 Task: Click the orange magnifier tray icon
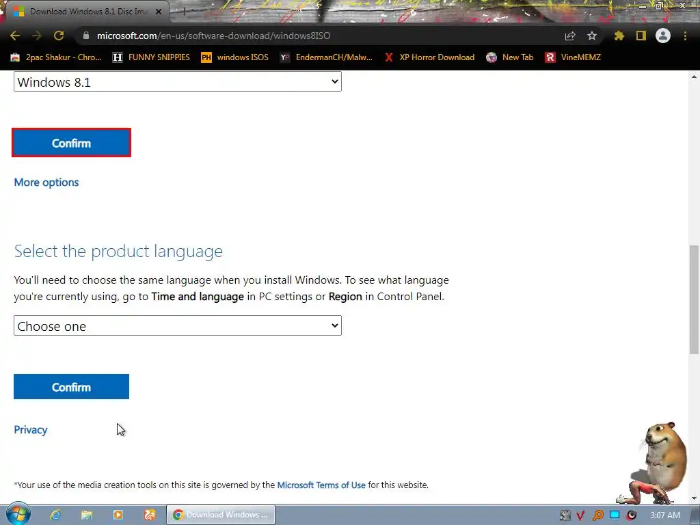click(597, 515)
